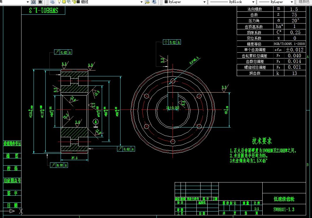Select SWBE01-1.3 in the title block
Image resolution: width=312 pixels, height=218 pixels.
click(x=284, y=209)
